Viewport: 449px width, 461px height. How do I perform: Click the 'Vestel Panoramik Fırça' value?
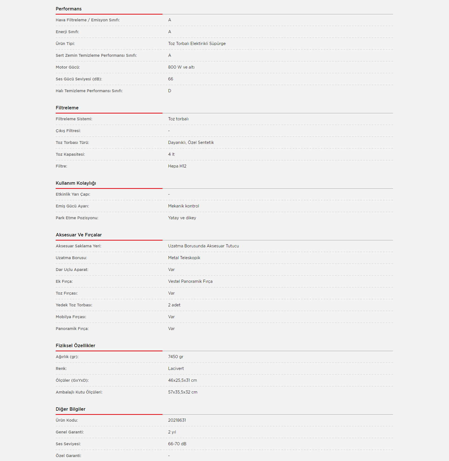click(190, 281)
